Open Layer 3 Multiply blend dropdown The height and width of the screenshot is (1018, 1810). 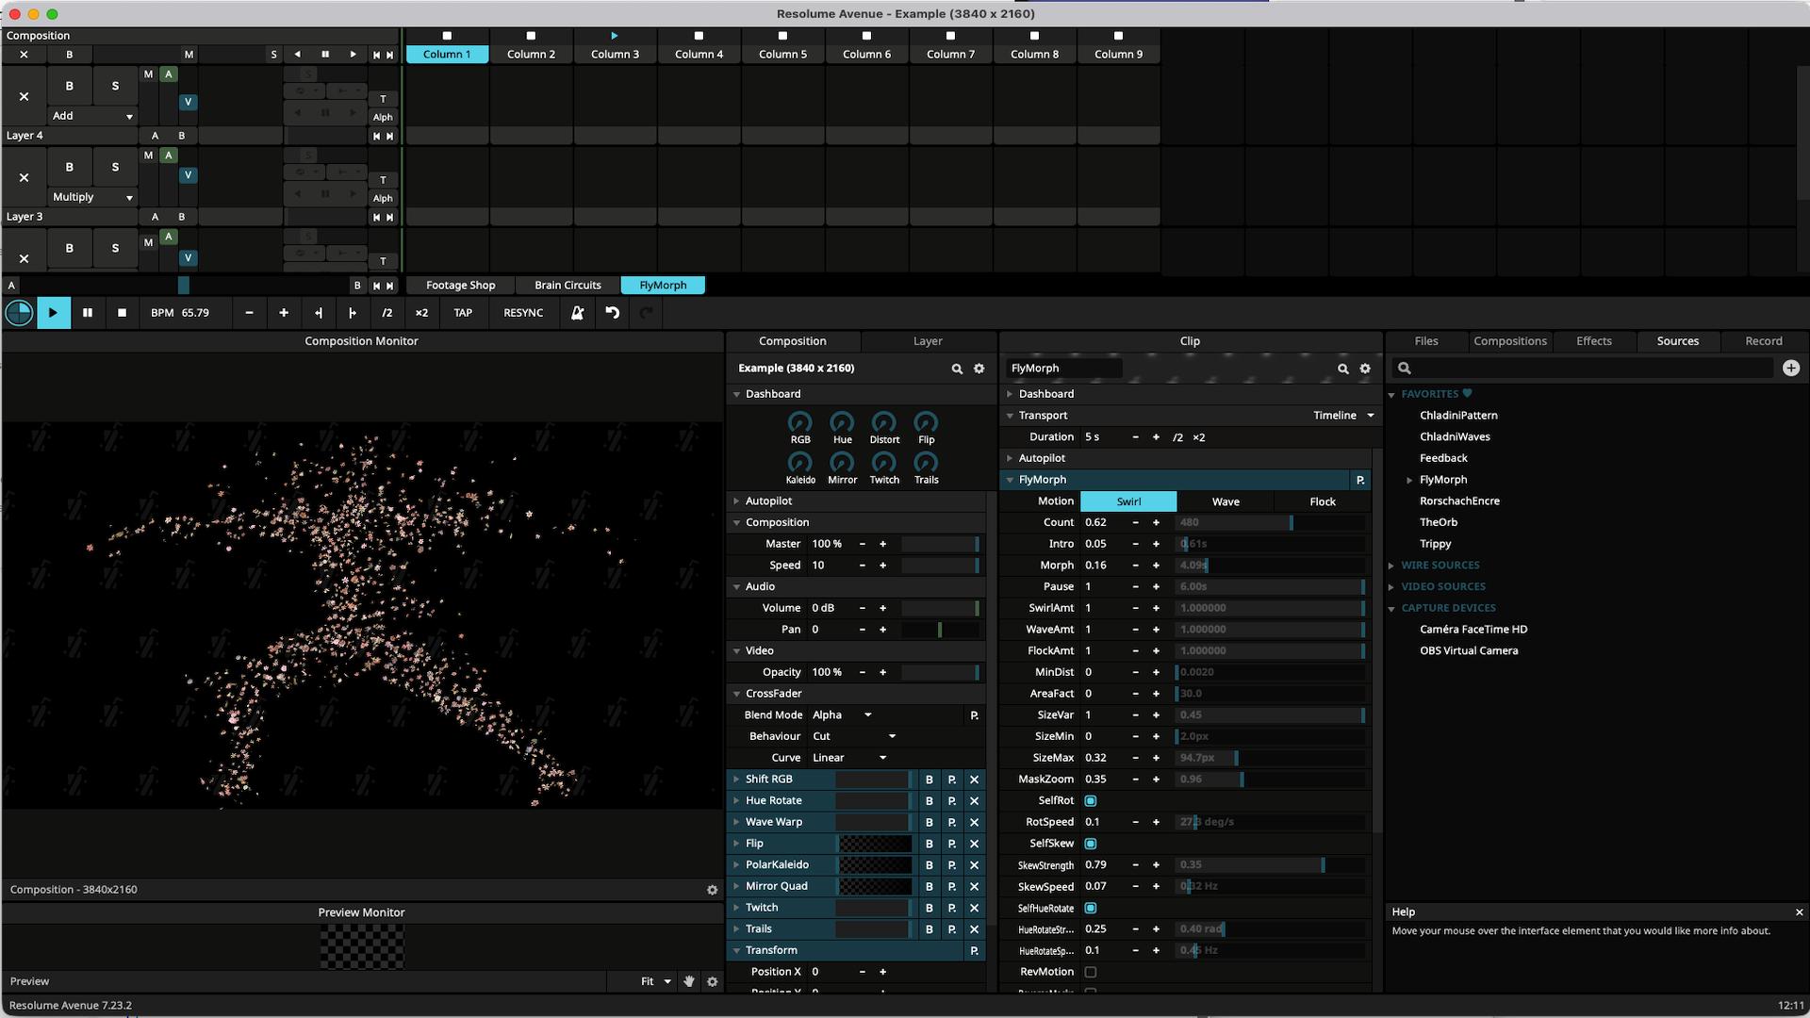[x=92, y=197]
